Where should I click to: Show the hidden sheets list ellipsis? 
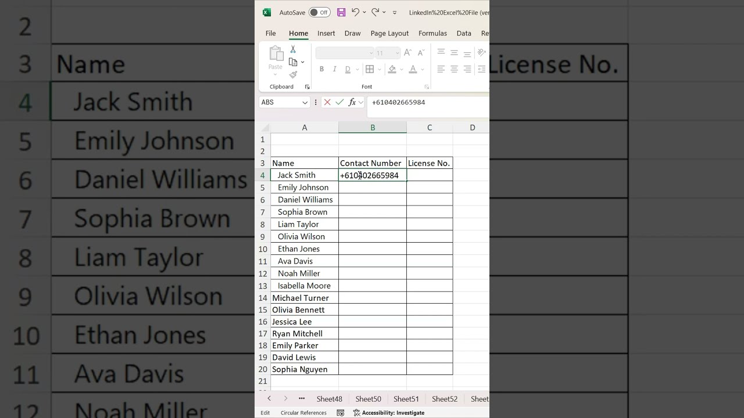click(x=302, y=398)
